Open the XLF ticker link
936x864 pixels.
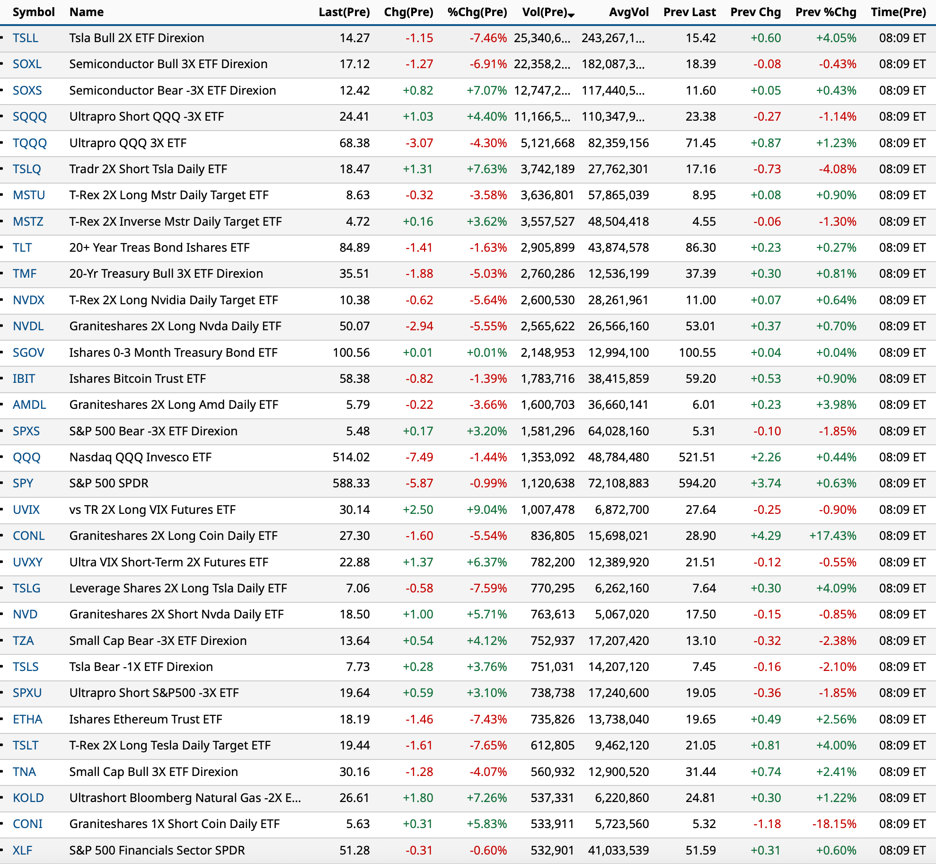point(22,850)
